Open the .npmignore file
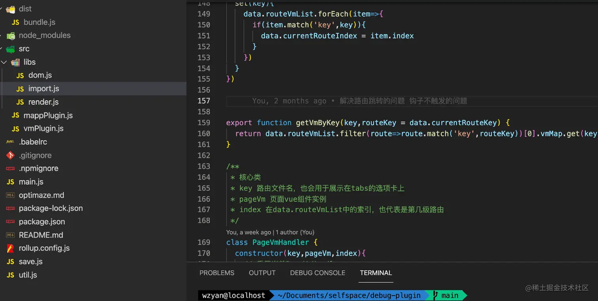This screenshot has height=301, width=598. (x=39, y=168)
